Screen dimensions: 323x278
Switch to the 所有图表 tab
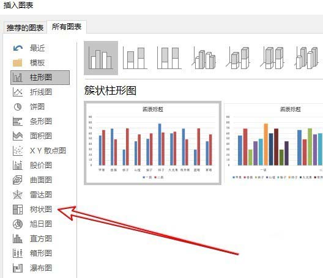coord(67,27)
